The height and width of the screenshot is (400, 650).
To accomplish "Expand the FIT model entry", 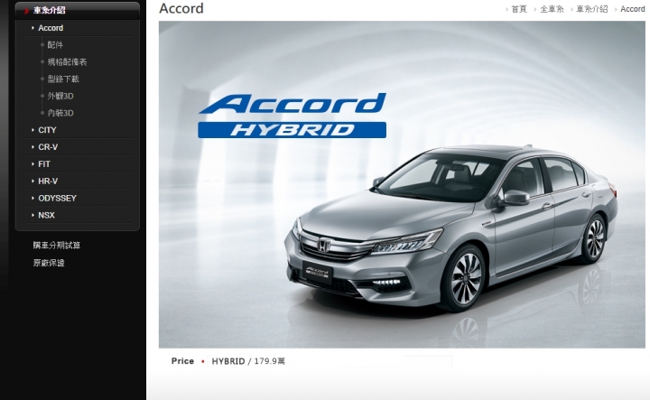I will [44, 164].
